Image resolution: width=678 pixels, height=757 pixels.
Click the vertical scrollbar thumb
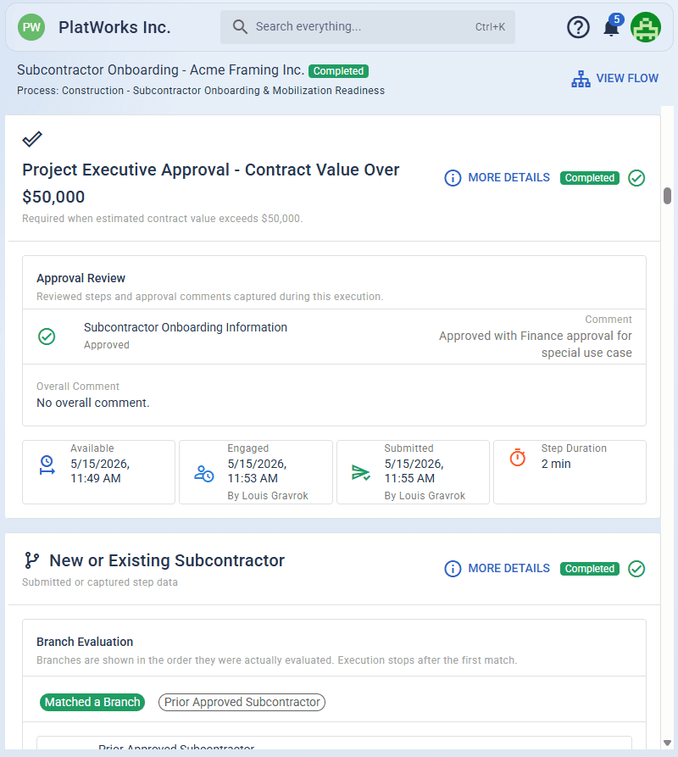[x=667, y=196]
